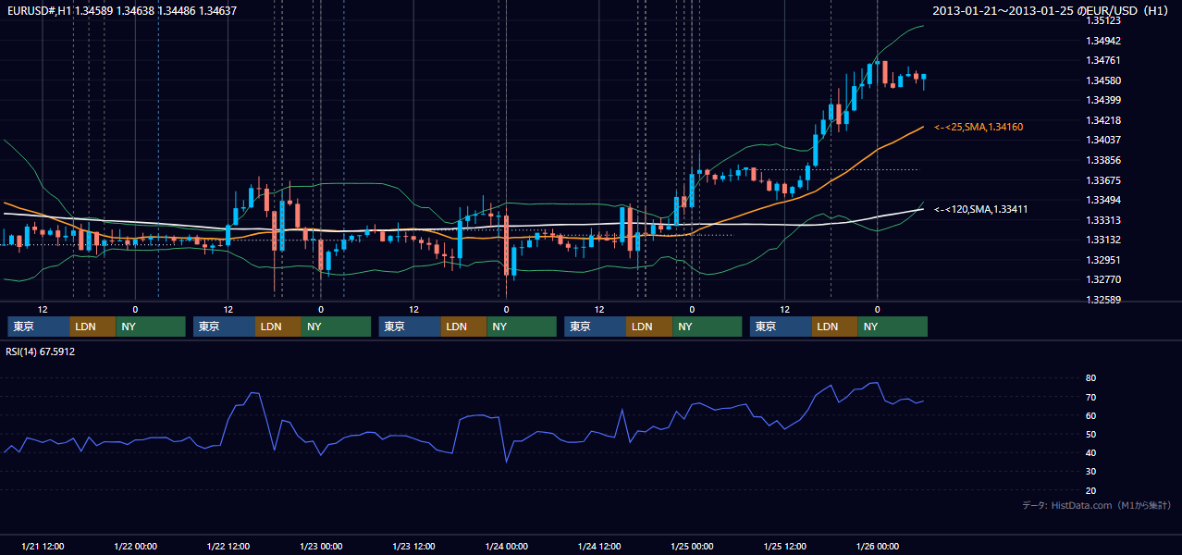Click price axis label 1.34218
The height and width of the screenshot is (555, 1182).
(1103, 120)
